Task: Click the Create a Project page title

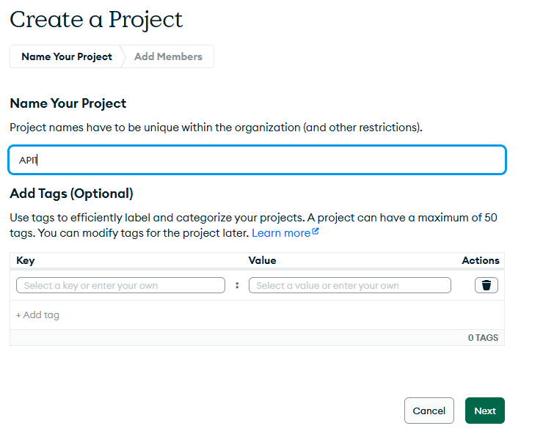Action: point(96,20)
